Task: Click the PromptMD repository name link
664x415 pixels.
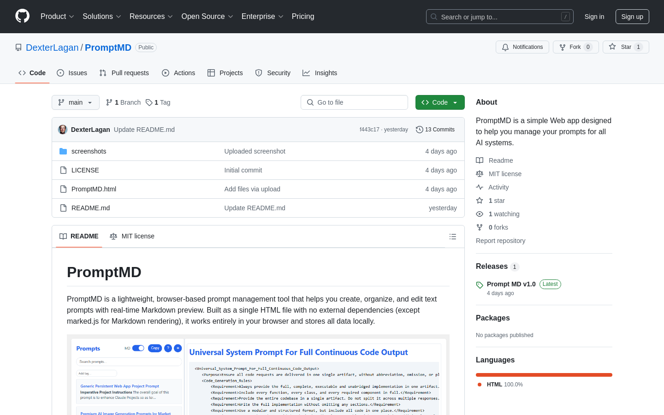Action: point(108,47)
